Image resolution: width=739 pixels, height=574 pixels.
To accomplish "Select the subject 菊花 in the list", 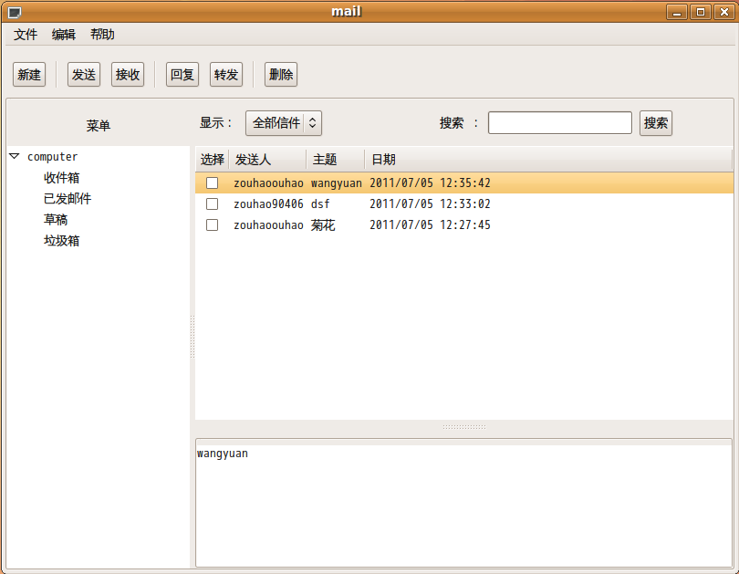I will point(323,225).
